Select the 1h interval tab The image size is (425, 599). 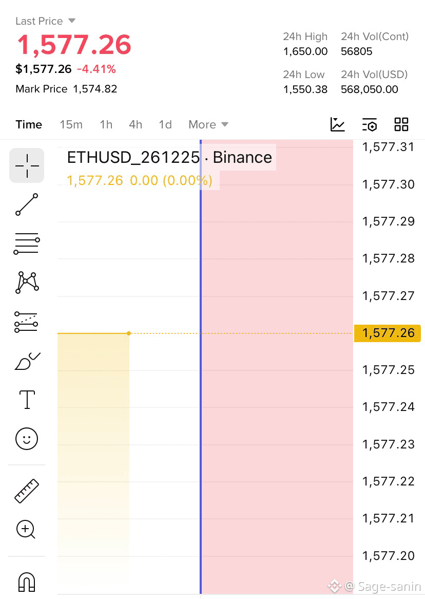[x=106, y=124]
